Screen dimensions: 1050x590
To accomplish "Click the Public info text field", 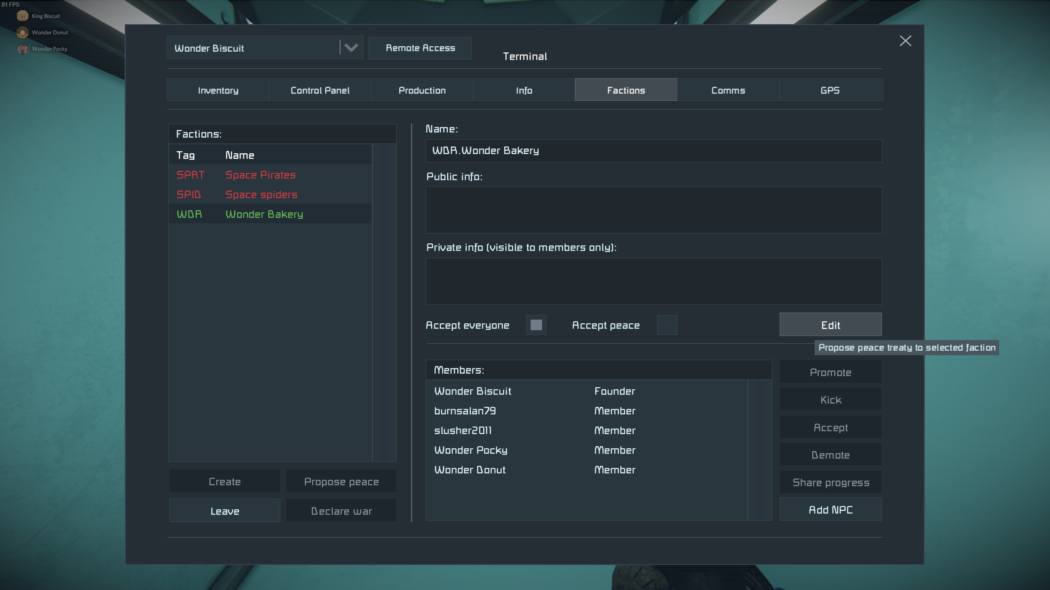I will click(x=654, y=210).
